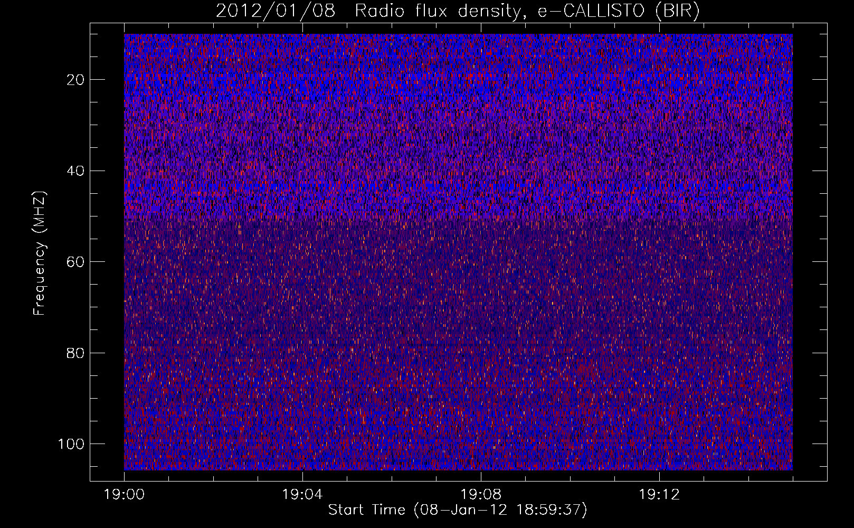The height and width of the screenshot is (528, 854).
Task: Click the 19:08 time tick label
Action: point(481,495)
